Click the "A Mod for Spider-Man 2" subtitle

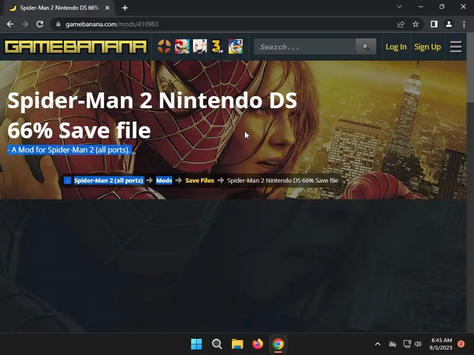click(69, 150)
